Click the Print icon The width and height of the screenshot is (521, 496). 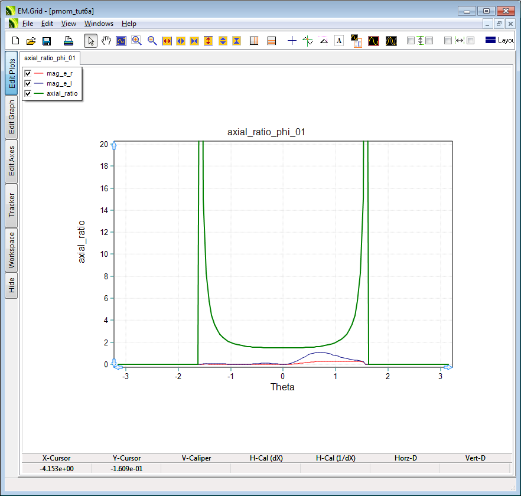69,41
